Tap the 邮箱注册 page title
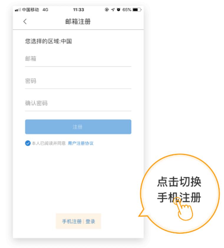This screenshot has width=224, height=248. click(78, 22)
